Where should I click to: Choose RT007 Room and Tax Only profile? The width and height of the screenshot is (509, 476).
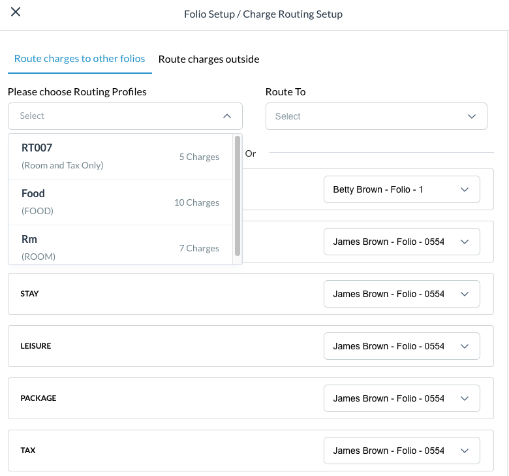pos(121,157)
